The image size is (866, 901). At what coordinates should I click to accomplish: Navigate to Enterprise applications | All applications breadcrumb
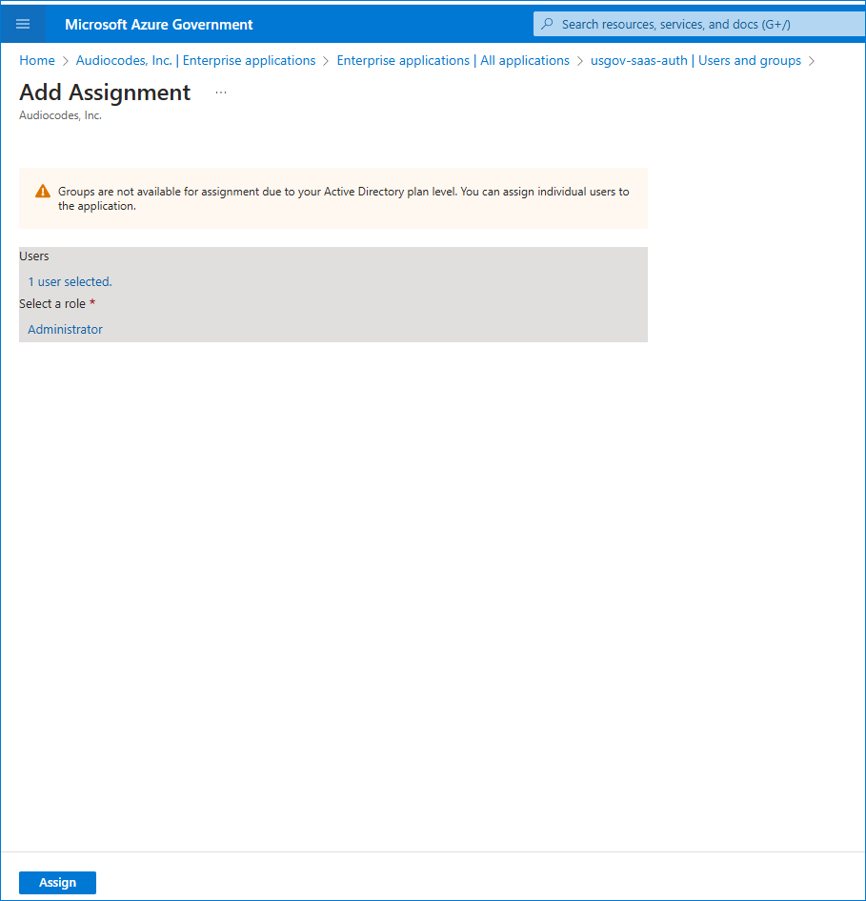[453, 60]
